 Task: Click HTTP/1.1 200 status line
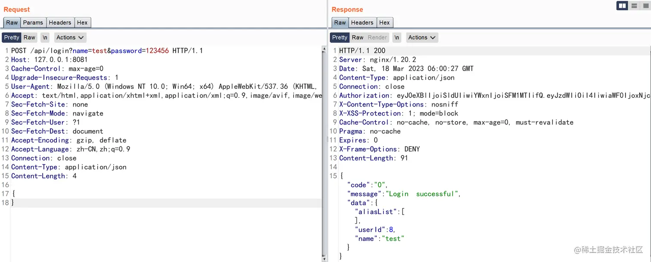click(x=362, y=51)
